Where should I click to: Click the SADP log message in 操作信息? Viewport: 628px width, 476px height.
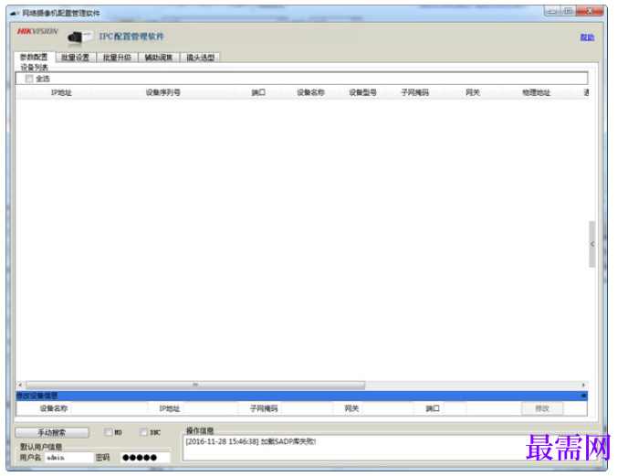[251, 442]
